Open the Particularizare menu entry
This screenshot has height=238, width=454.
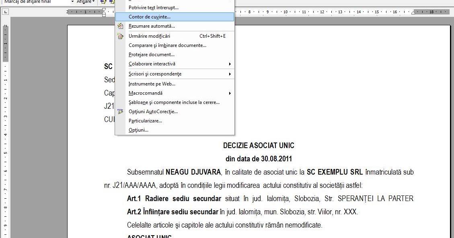tap(175, 121)
